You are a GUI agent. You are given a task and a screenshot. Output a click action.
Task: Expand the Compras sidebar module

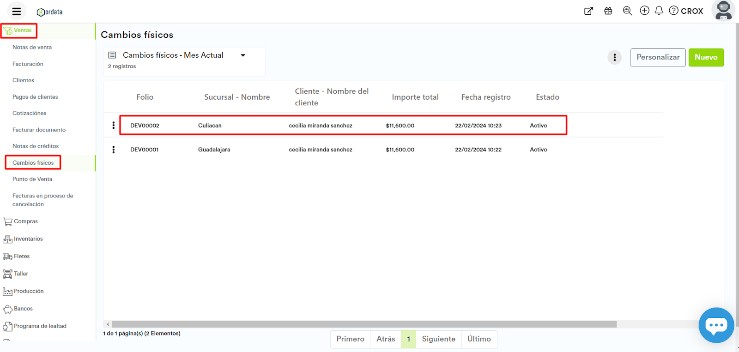[x=26, y=221]
